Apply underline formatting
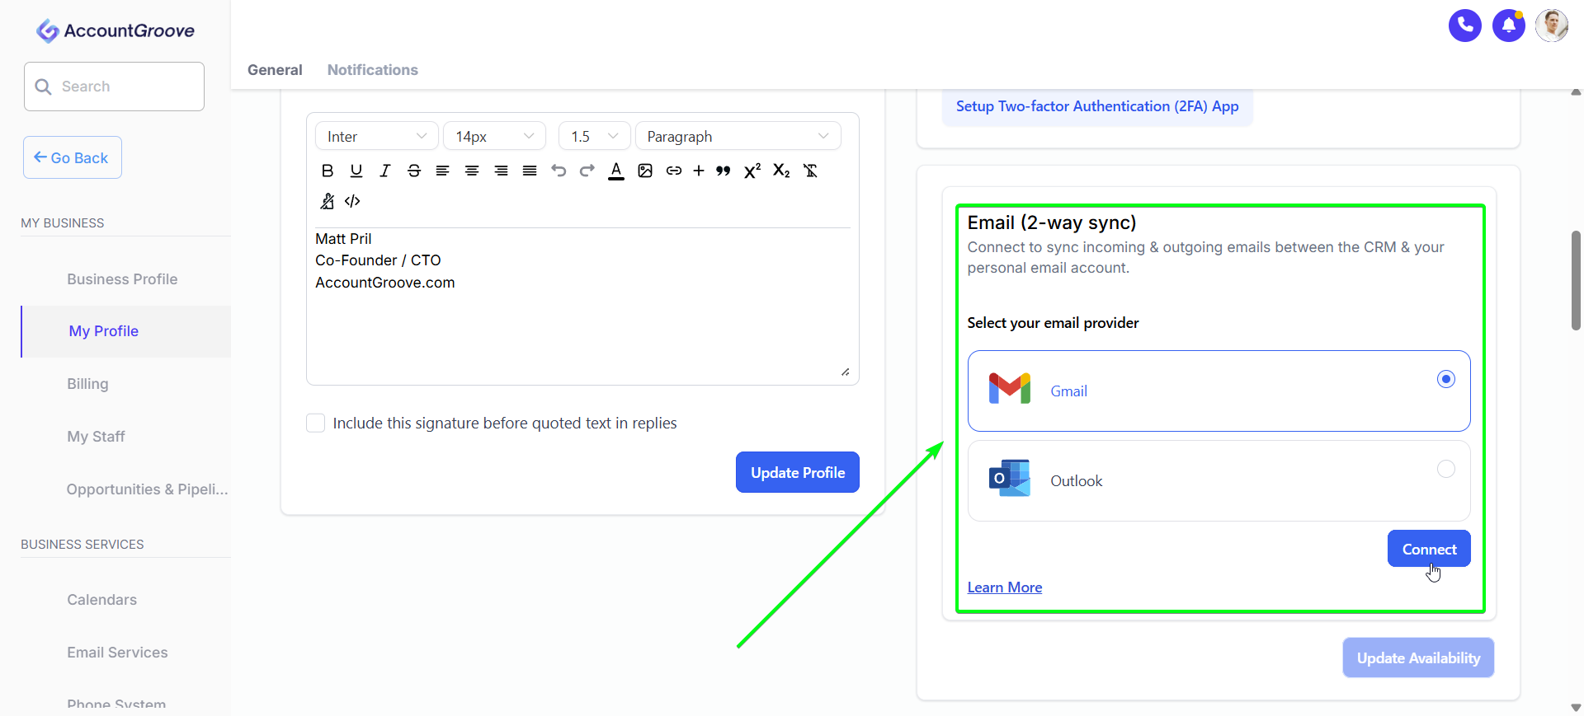This screenshot has width=1584, height=716. 356,171
